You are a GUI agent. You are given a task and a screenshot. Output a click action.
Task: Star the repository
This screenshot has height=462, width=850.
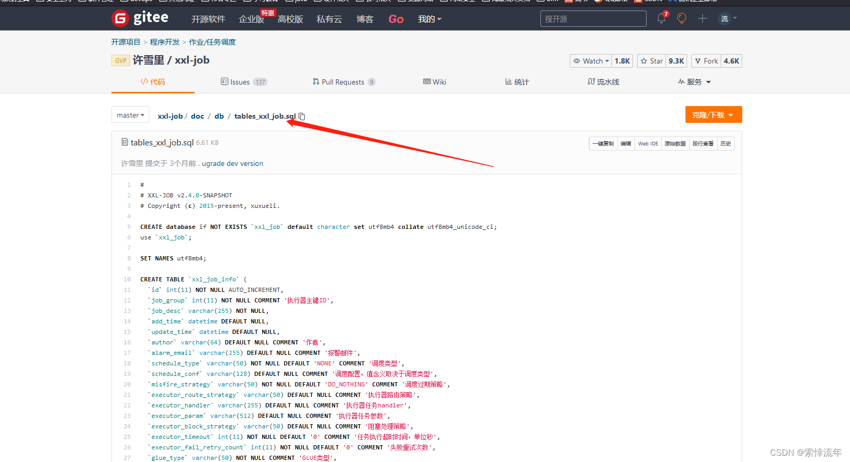point(651,61)
